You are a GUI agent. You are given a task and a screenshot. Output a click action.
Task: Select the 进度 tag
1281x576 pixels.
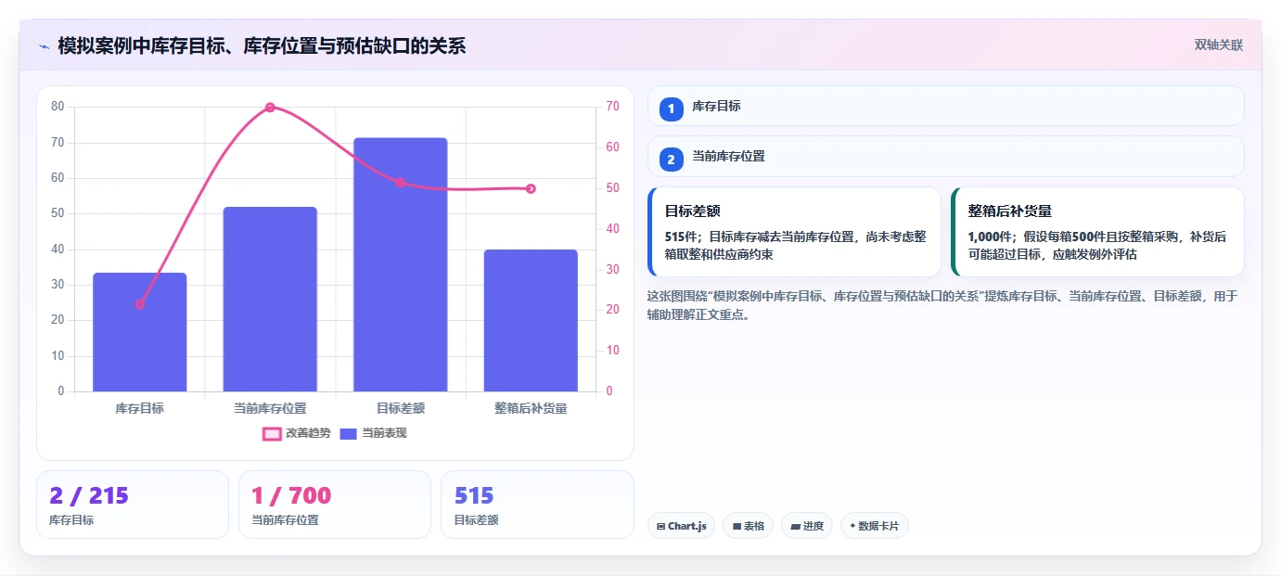807,526
